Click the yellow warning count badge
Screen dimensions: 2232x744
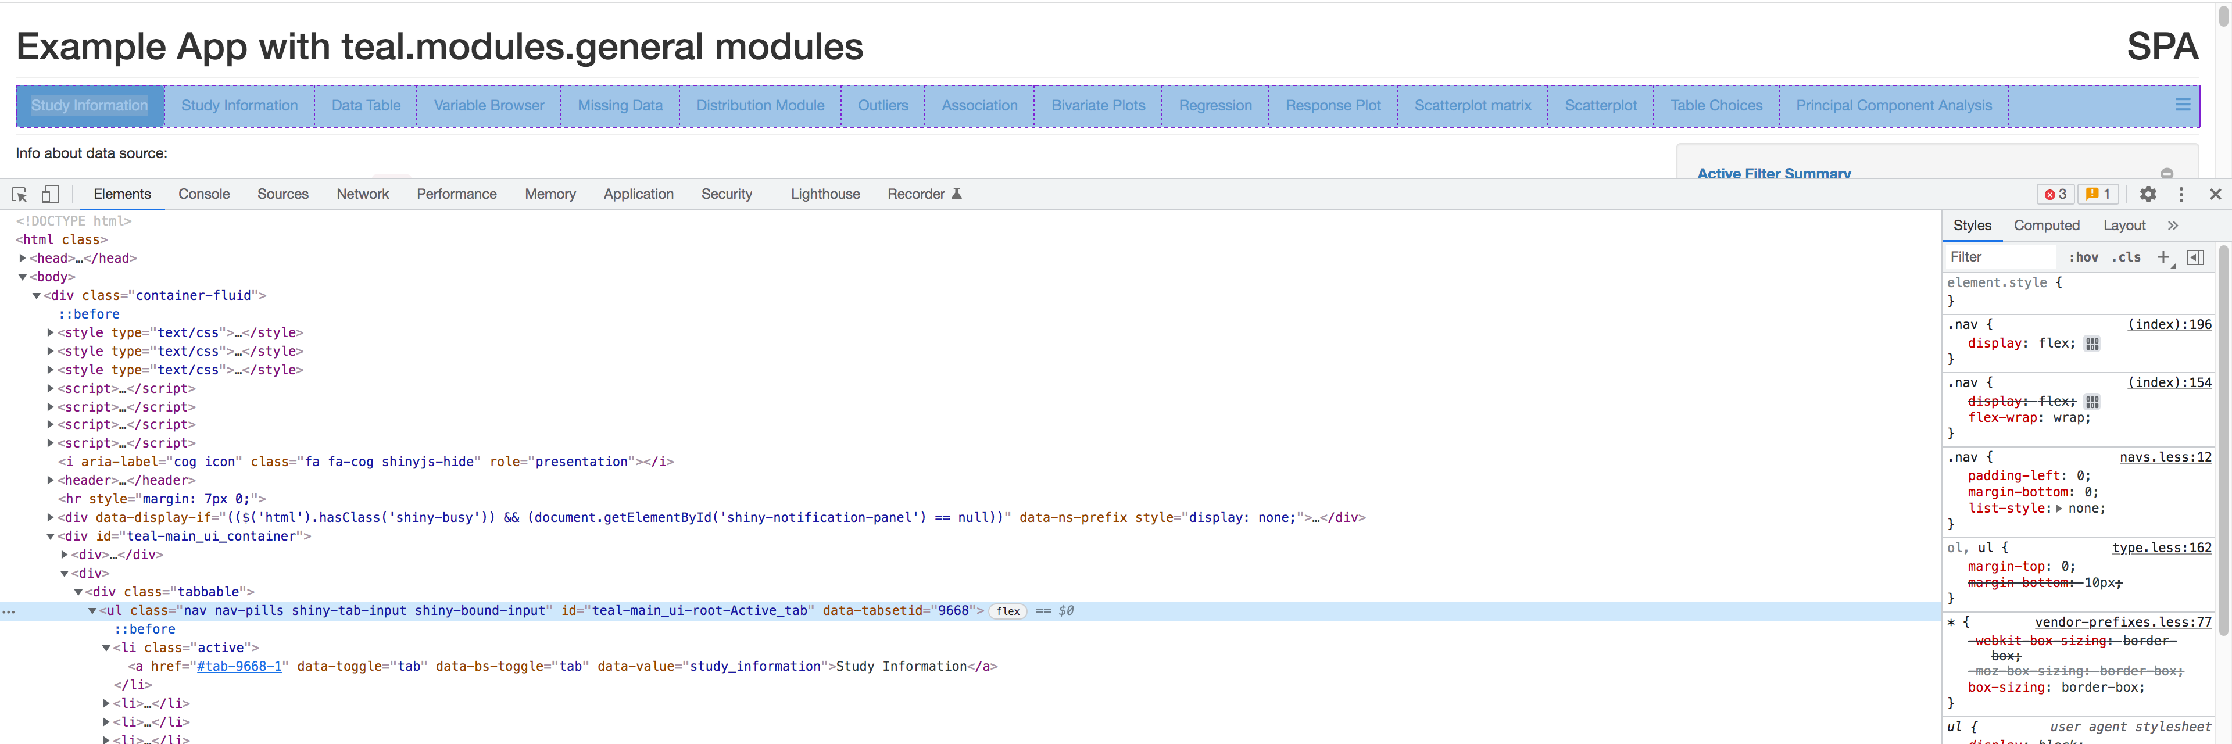2098,194
